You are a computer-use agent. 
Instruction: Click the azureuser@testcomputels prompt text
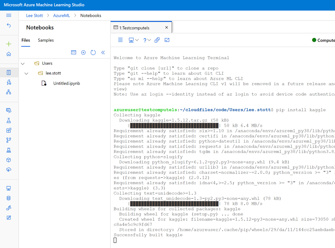[145, 110]
